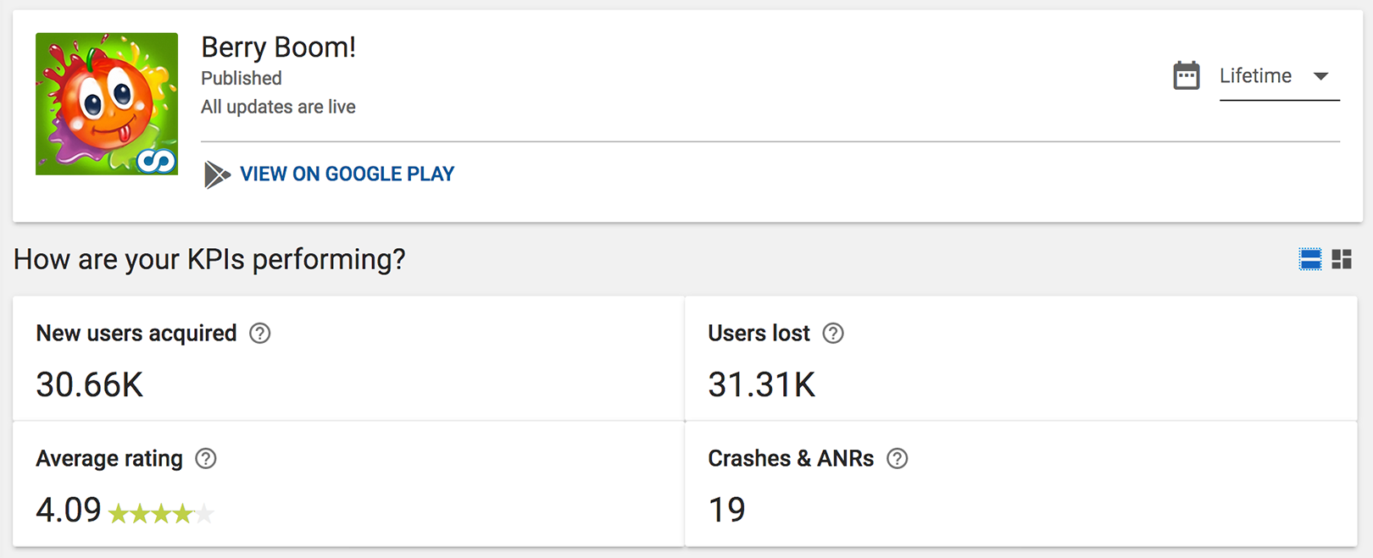The width and height of the screenshot is (1373, 558).
Task: Open the calendar date range icon
Action: point(1187,76)
